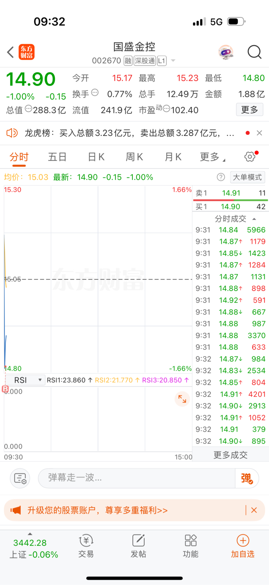Tap the iOS battery status indicator
Screen dimensions: 269x585
(x=236, y=22)
